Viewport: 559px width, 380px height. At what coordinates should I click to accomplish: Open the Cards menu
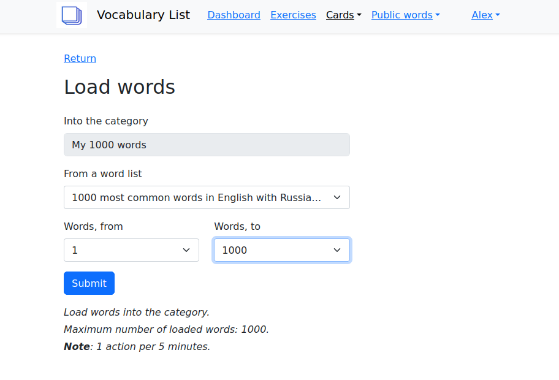[343, 15]
